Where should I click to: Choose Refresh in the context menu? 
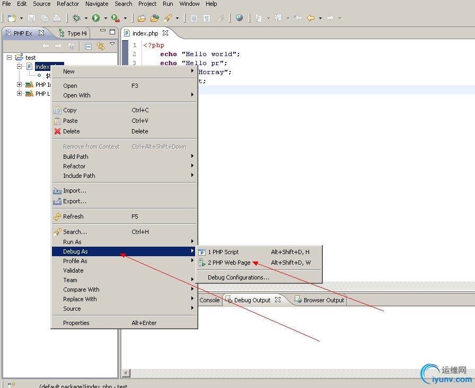tap(124, 216)
